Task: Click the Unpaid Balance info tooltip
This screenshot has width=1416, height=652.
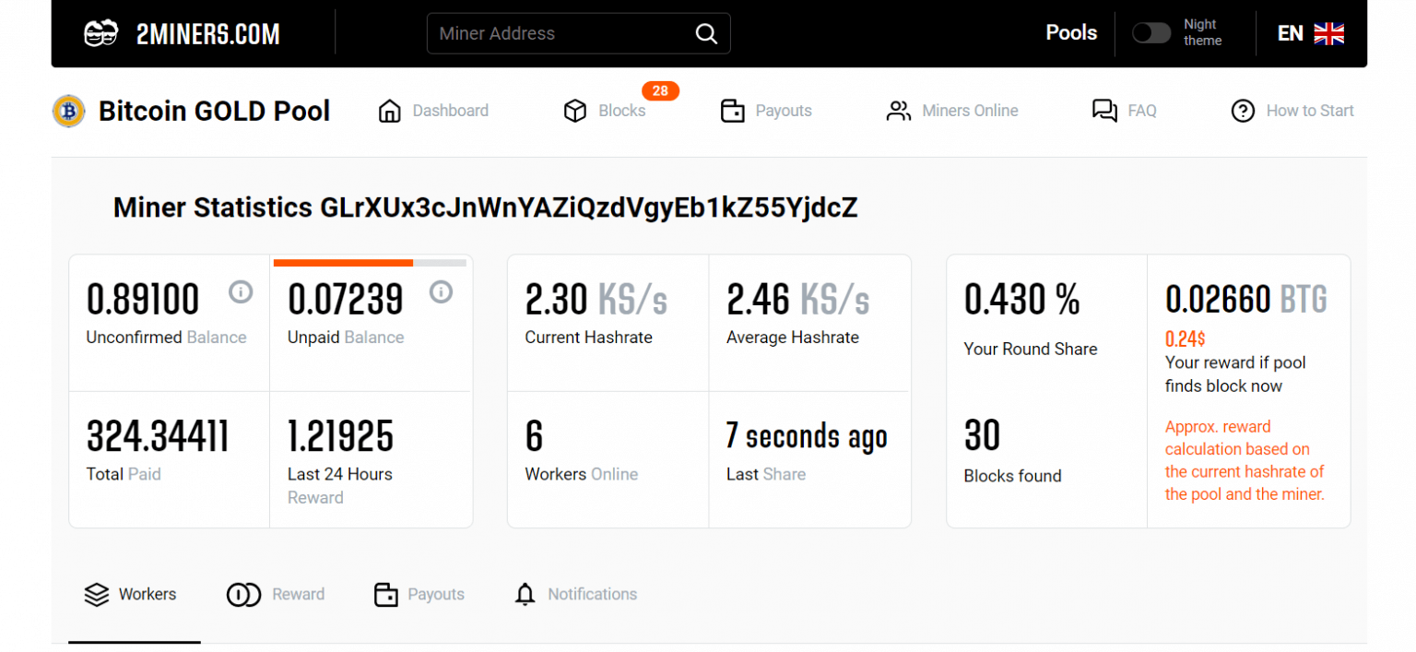Action: click(x=442, y=292)
